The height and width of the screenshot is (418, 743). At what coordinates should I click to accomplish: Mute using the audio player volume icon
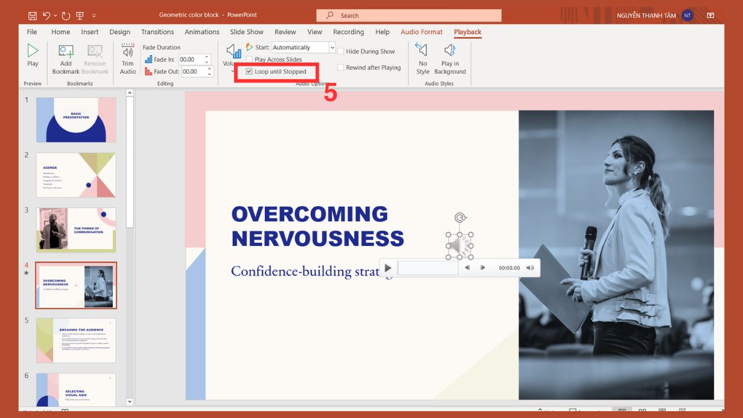[x=530, y=268]
